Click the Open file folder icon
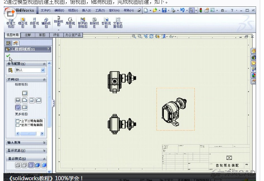 (155, 10)
